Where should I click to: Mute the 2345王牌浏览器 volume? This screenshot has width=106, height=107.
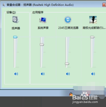68,74
